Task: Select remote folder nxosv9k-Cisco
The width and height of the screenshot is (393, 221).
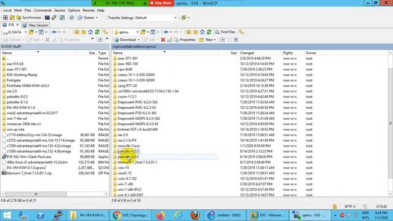Action: [x=128, y=146]
